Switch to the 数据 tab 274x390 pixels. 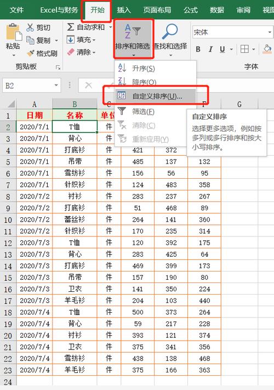point(217,10)
